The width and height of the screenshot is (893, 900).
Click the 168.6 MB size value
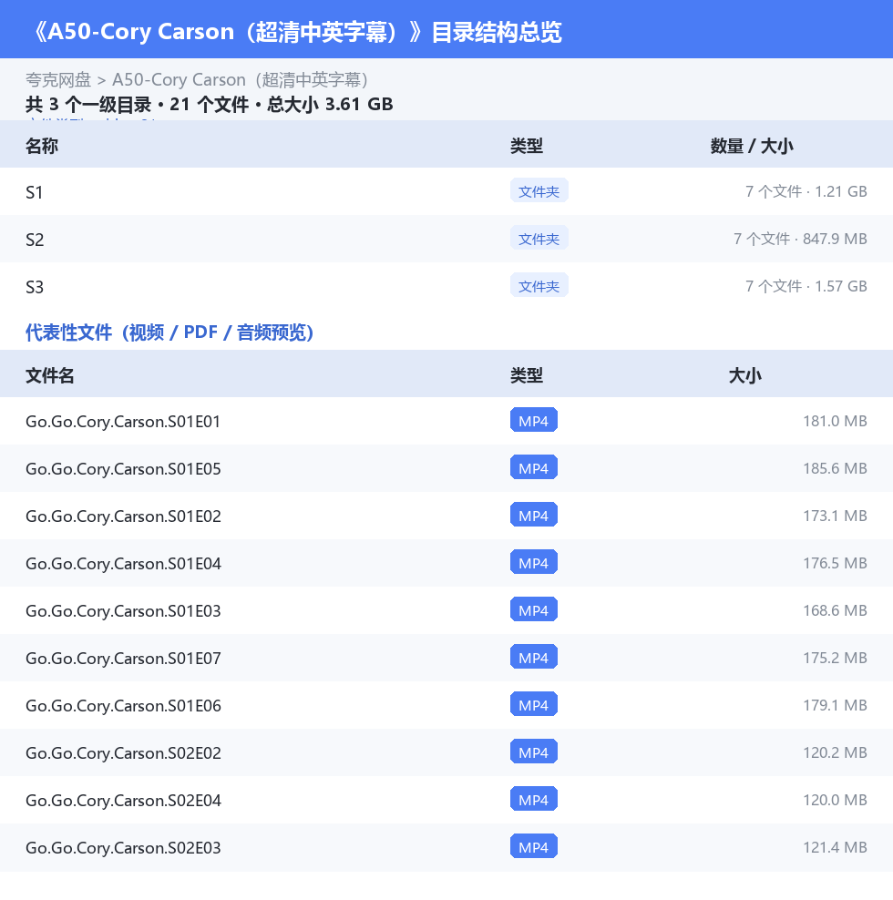pos(835,610)
